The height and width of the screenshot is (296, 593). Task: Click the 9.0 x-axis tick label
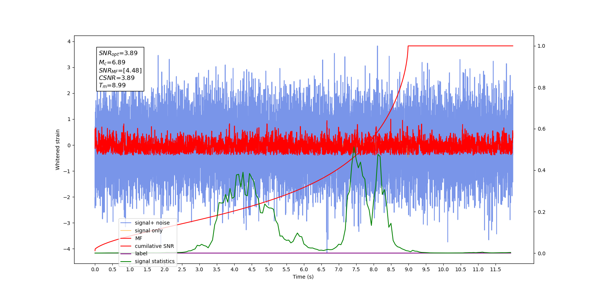pyautogui.click(x=408, y=269)
